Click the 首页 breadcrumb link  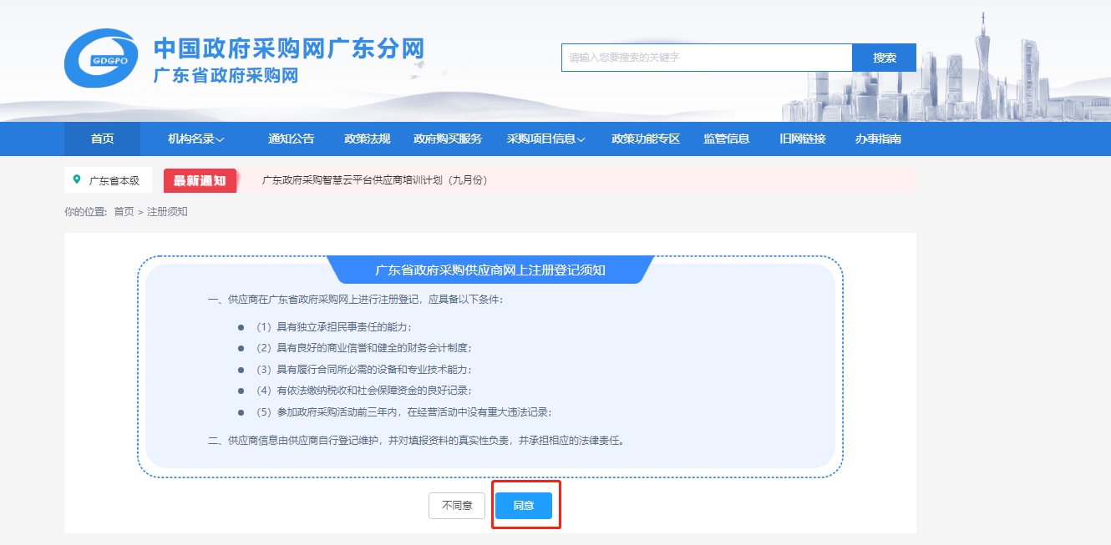click(124, 212)
